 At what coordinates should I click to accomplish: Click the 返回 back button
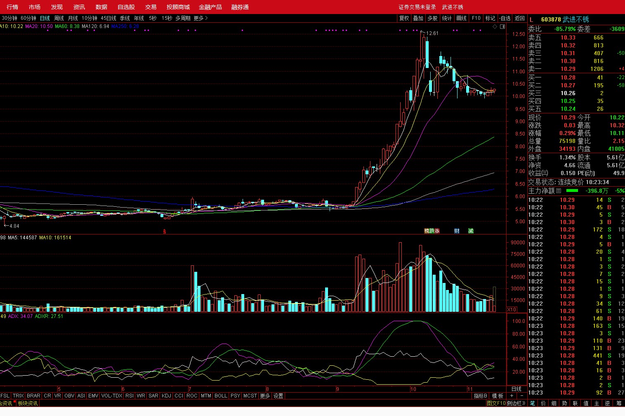pyautogui.click(x=520, y=18)
